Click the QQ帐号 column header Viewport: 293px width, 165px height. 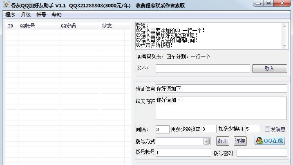click(38, 26)
